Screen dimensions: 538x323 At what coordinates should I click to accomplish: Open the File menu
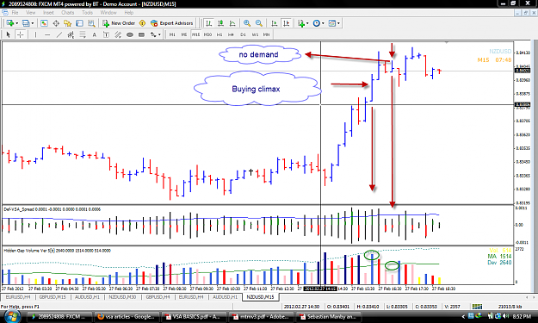15,12
